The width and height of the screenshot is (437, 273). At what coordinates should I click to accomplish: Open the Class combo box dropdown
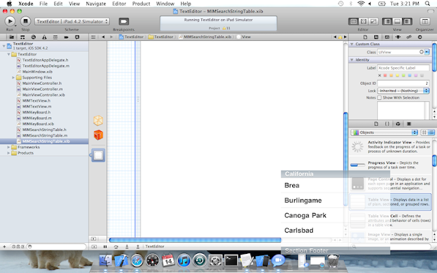click(x=427, y=52)
